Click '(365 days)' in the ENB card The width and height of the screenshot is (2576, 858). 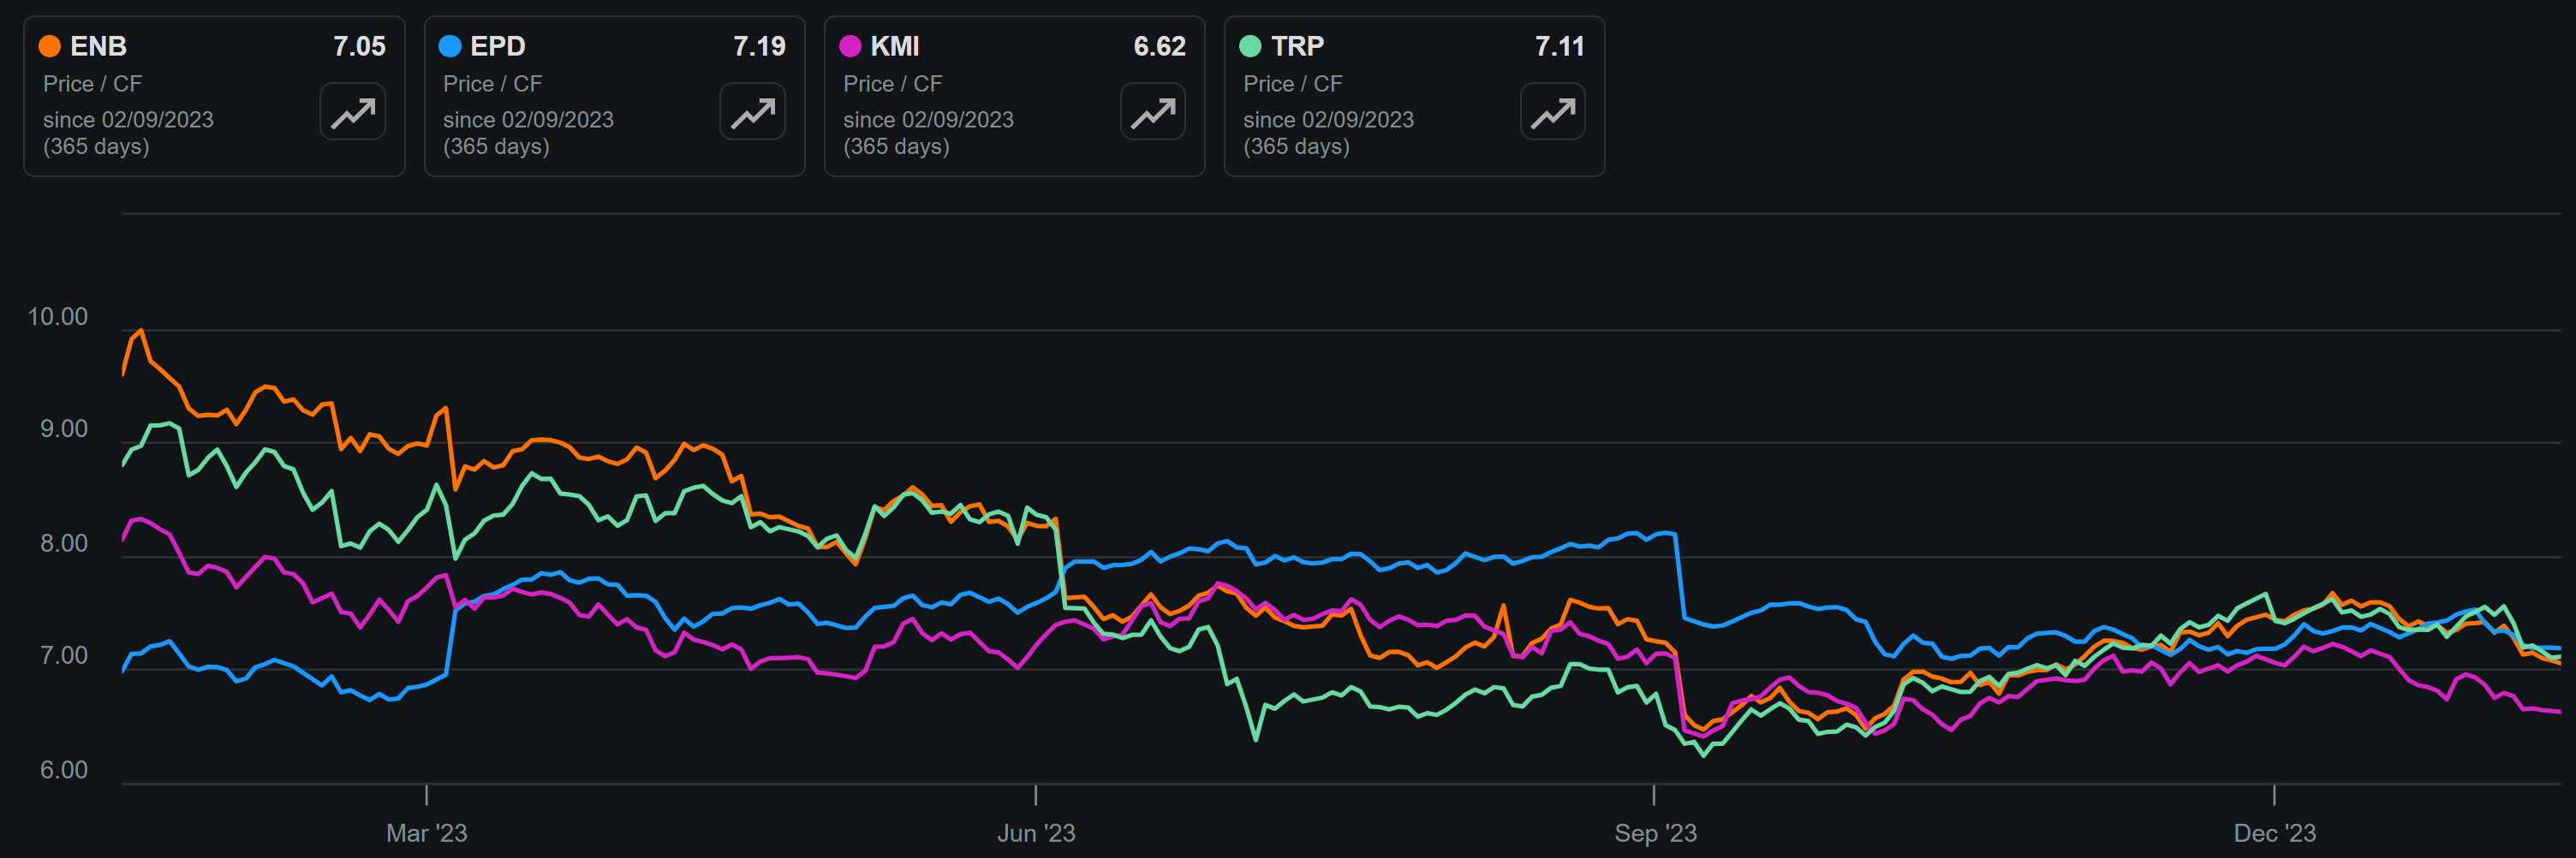click(x=96, y=147)
